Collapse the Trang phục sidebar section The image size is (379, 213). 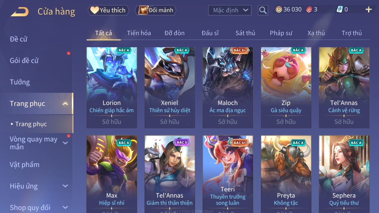(x=65, y=104)
